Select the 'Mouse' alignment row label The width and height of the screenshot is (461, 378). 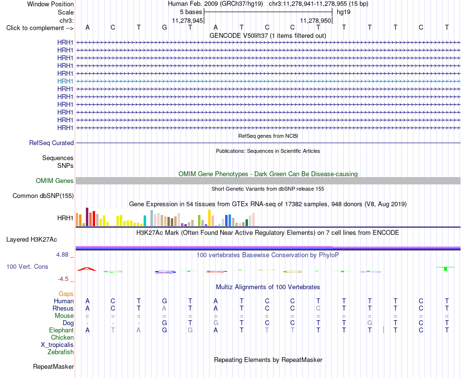(x=64, y=316)
